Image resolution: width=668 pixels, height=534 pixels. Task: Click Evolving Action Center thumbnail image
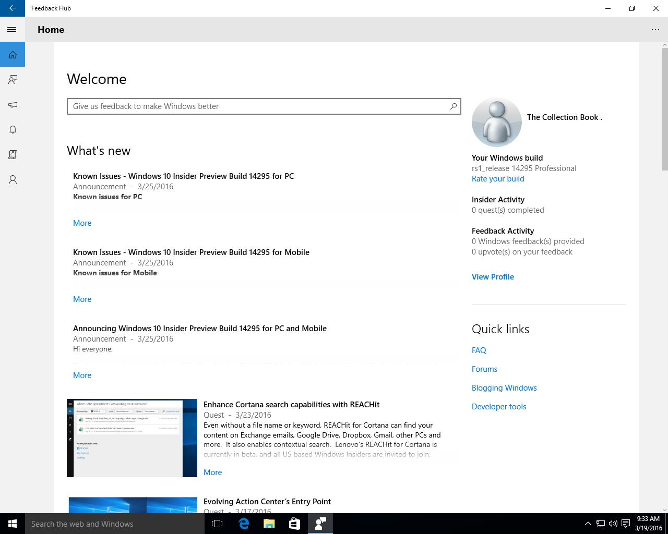pyautogui.click(x=132, y=505)
